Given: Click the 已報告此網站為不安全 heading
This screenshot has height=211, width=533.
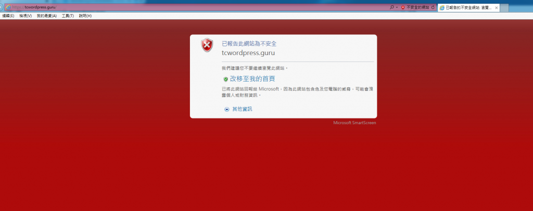Looking at the screenshot, I should tap(249, 44).
